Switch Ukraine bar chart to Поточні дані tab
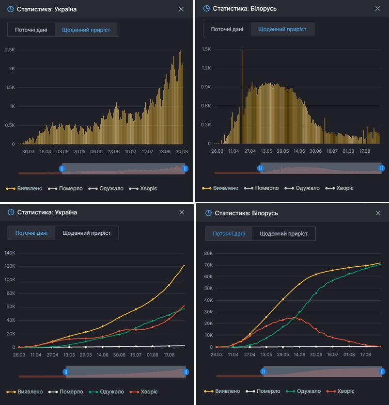 point(31,30)
